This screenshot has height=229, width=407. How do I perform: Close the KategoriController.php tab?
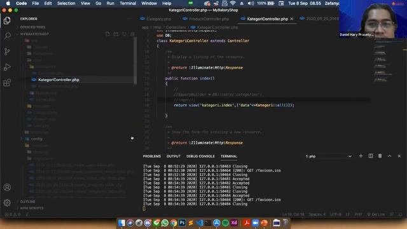[292, 19]
